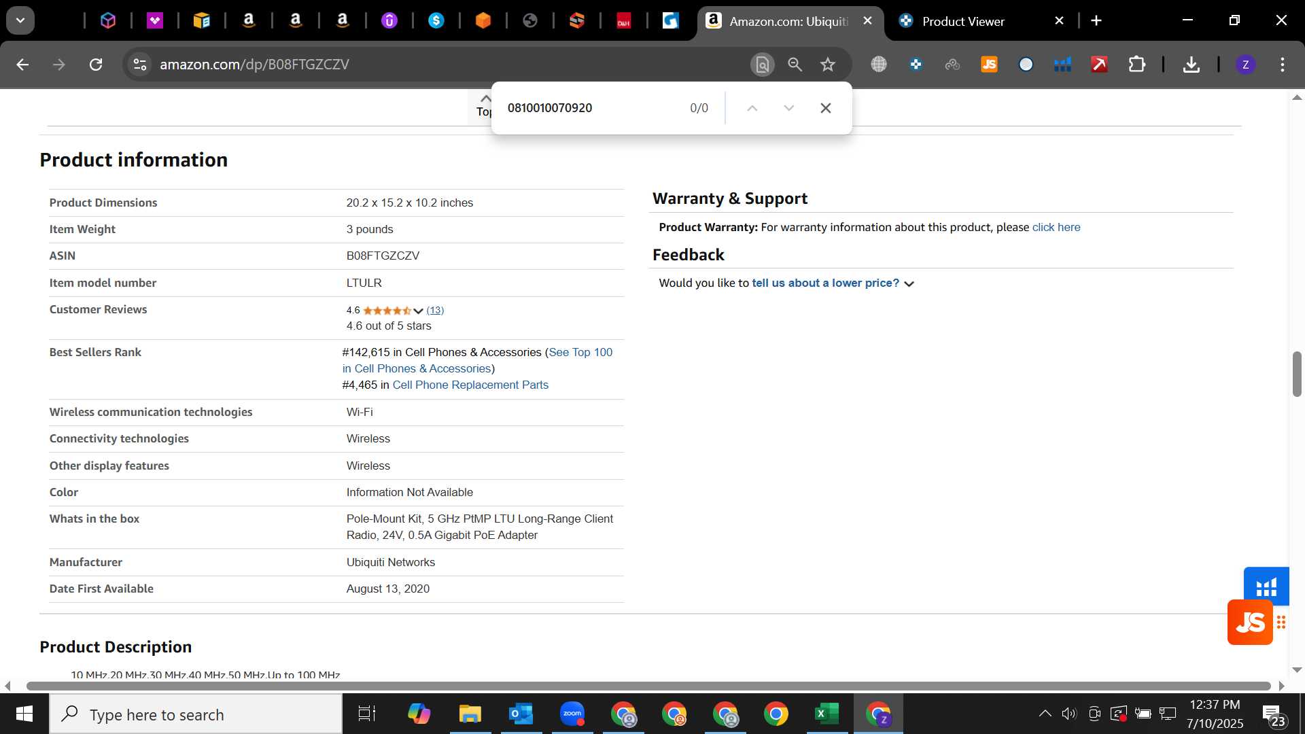The width and height of the screenshot is (1305, 734).
Task: Open the volume control in tray
Action: [x=1069, y=714]
